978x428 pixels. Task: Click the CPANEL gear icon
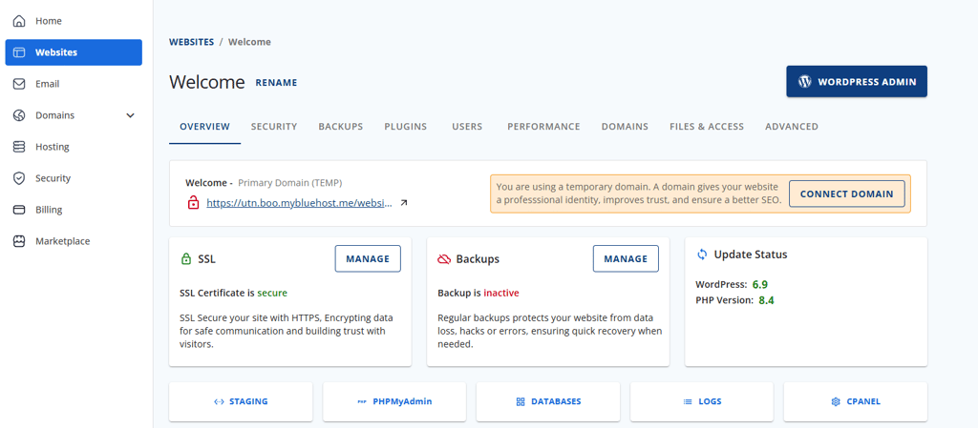click(836, 402)
